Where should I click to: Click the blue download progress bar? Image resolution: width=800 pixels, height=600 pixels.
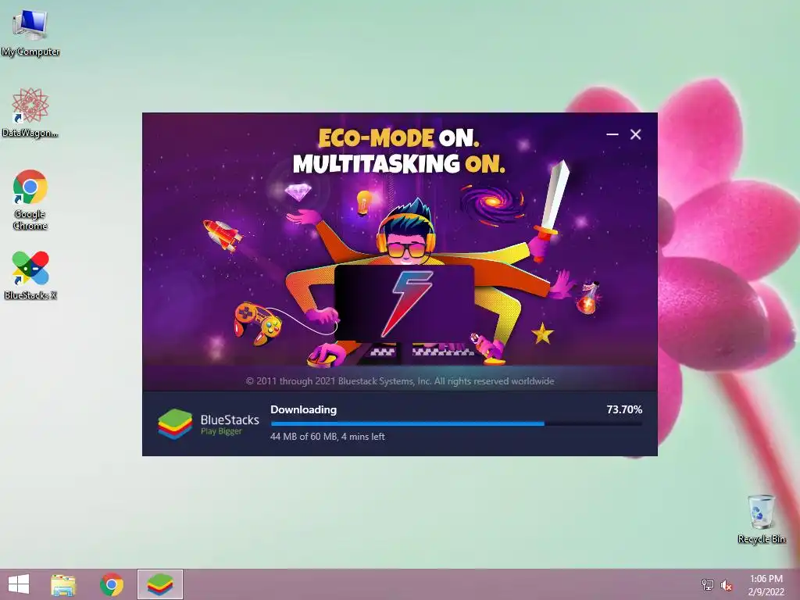[x=456, y=423]
